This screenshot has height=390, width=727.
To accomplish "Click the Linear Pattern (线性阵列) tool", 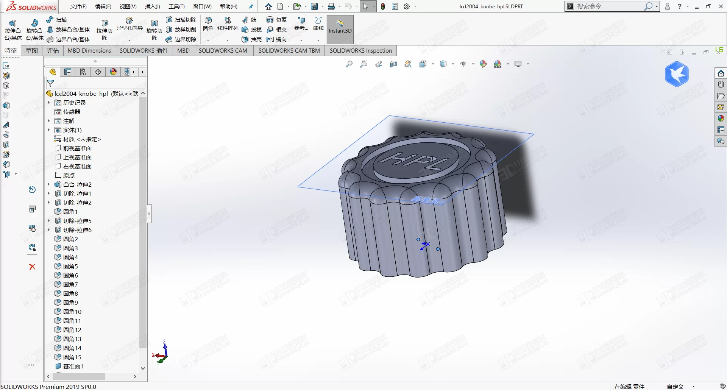I will 228,24.
